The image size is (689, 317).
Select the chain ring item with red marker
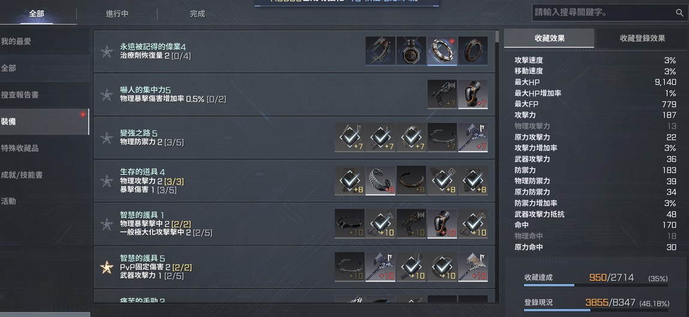pyautogui.click(x=442, y=51)
